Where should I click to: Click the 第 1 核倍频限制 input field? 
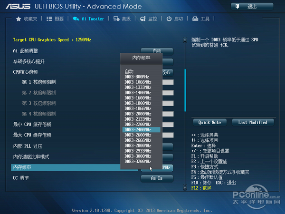tap(168, 82)
